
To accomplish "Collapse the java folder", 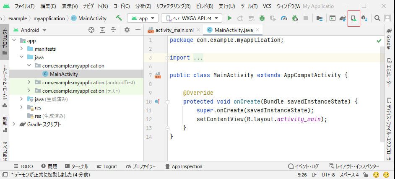I will click(21, 57).
